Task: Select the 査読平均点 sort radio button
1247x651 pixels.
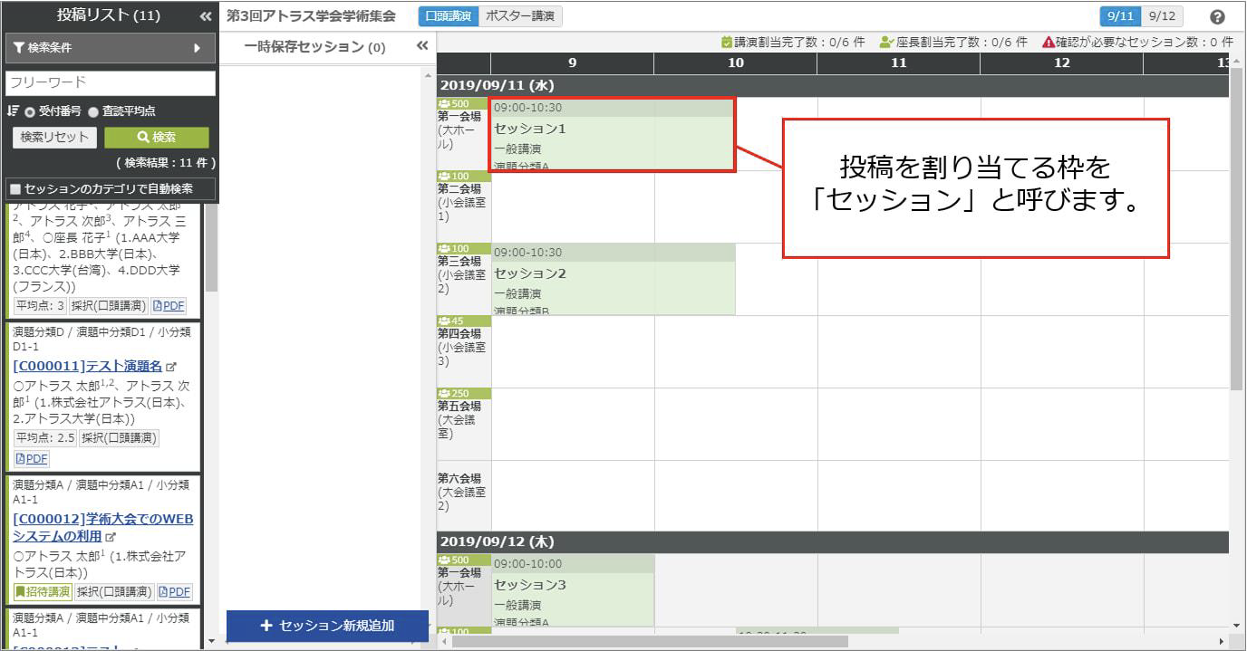Action: pyautogui.click(x=93, y=111)
